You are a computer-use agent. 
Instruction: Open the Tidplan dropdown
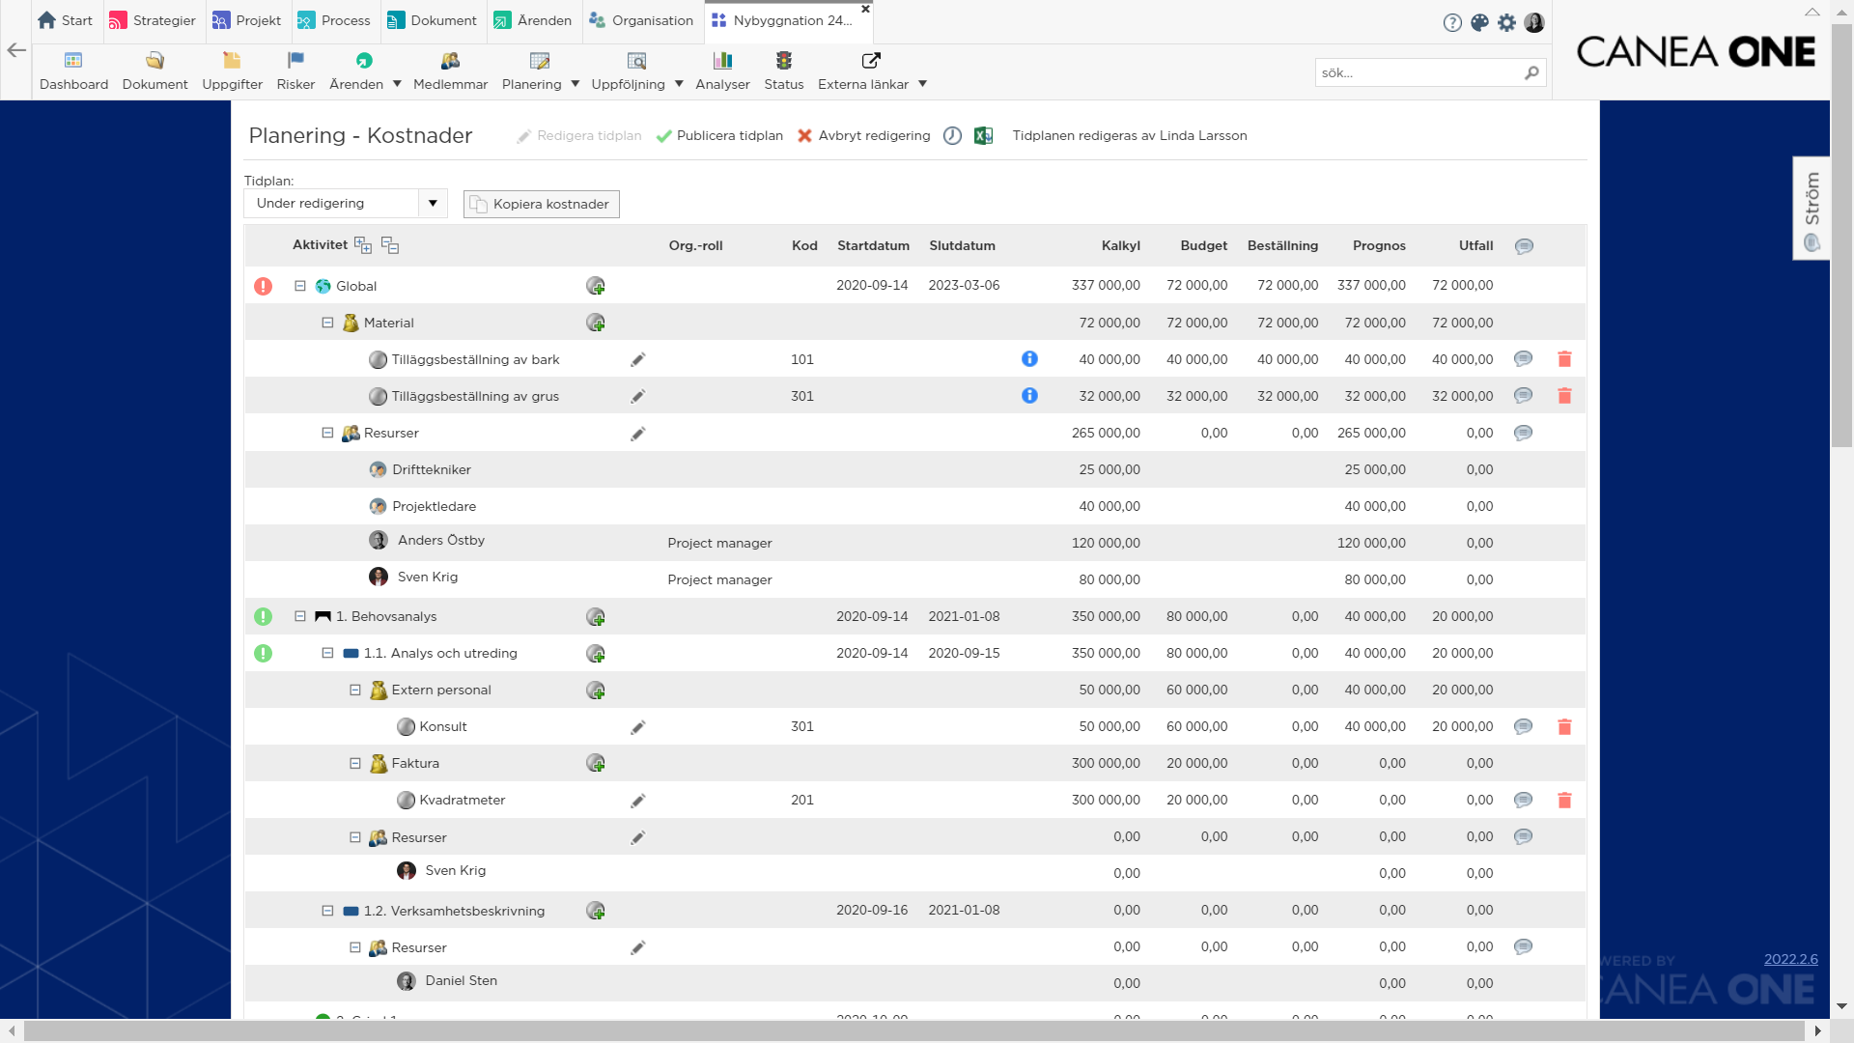coord(433,203)
